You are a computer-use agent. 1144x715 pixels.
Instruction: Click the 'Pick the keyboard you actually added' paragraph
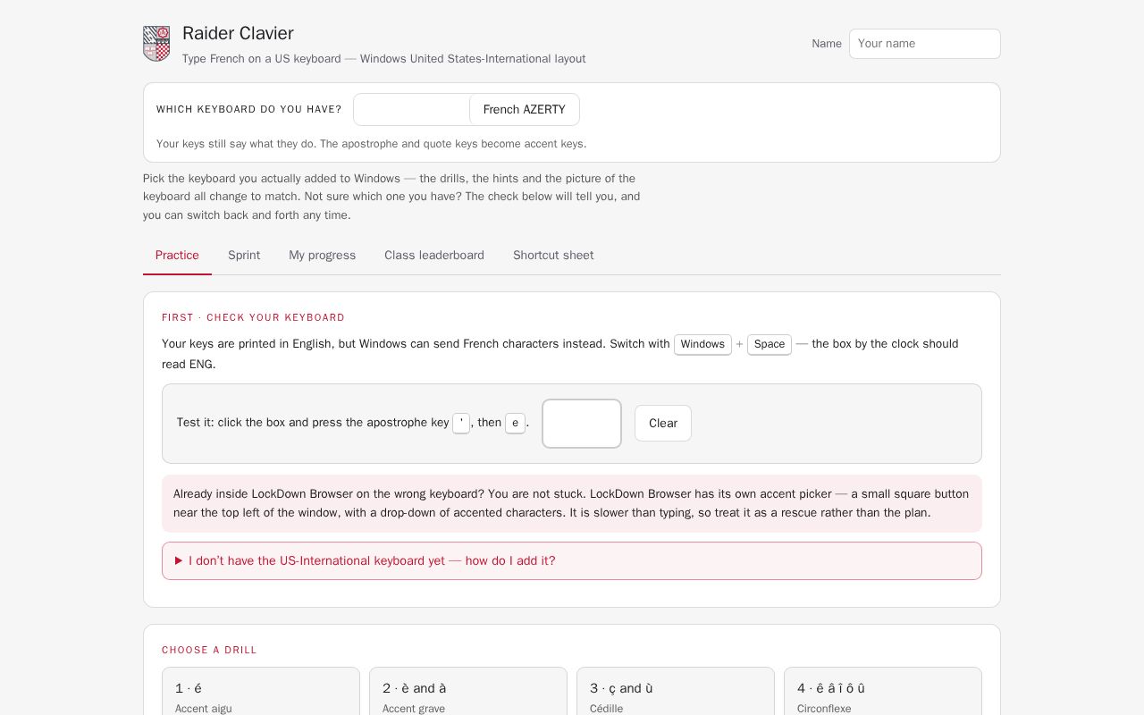[x=393, y=197]
